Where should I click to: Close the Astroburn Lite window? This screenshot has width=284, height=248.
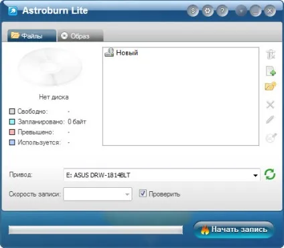tap(270, 11)
